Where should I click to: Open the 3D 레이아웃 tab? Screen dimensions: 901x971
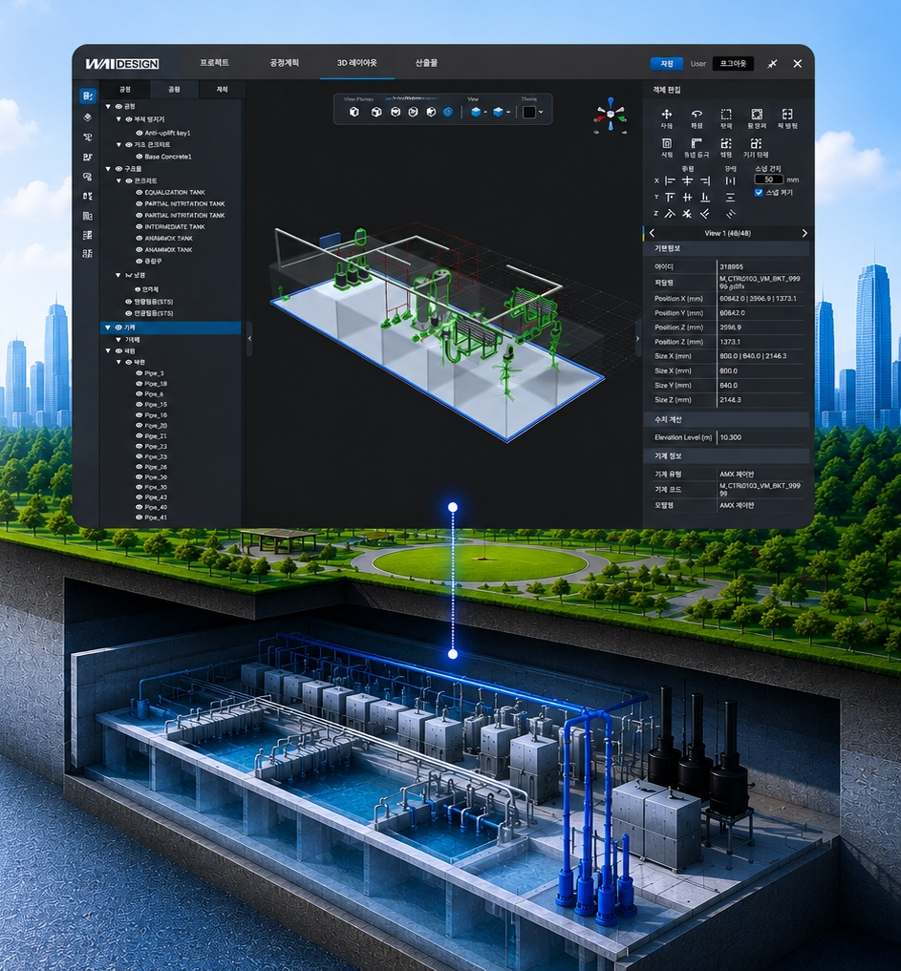pyautogui.click(x=357, y=63)
